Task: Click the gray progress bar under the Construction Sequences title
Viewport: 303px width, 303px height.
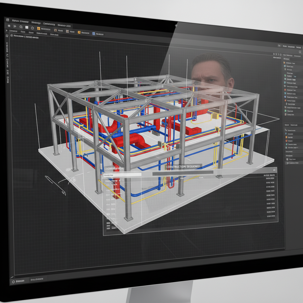Action: pyautogui.click(x=183, y=173)
